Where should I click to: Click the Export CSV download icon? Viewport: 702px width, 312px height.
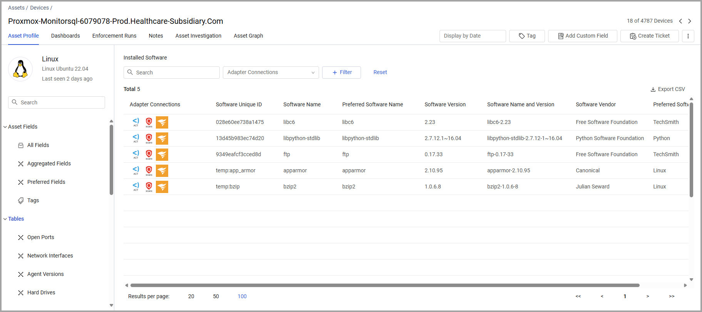(653, 89)
